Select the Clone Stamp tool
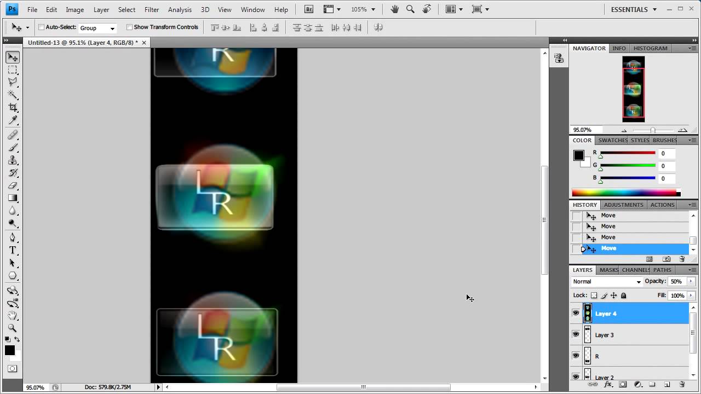Screen dimensions: 701x394 pos(13,160)
